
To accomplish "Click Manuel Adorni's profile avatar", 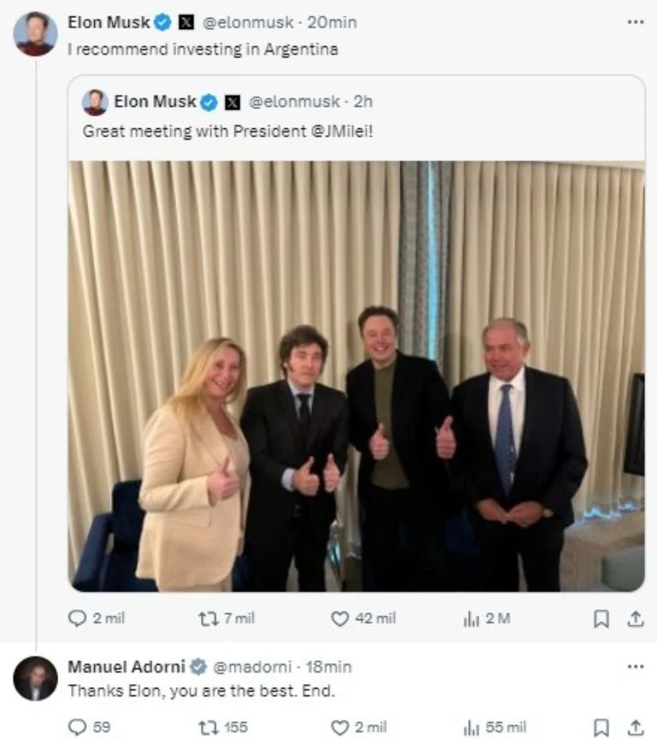I will pyautogui.click(x=35, y=678).
